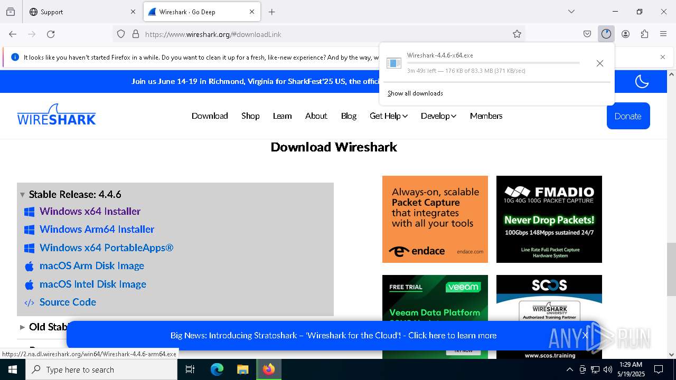Click the SharkFest'25 announcement banner
676x380 pixels.
(255, 81)
